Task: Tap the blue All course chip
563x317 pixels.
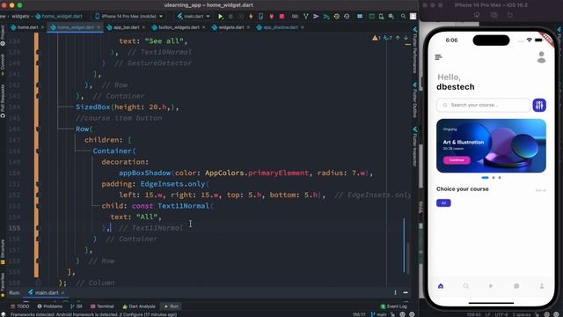Action: [443, 203]
